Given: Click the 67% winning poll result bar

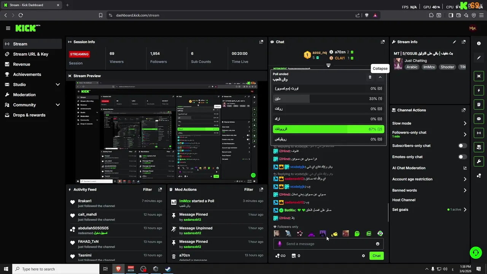Looking at the screenshot, I should pos(328,129).
